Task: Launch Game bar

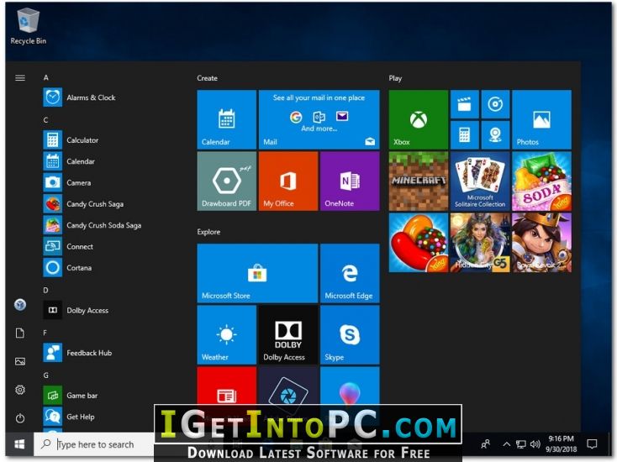Action: click(91, 395)
